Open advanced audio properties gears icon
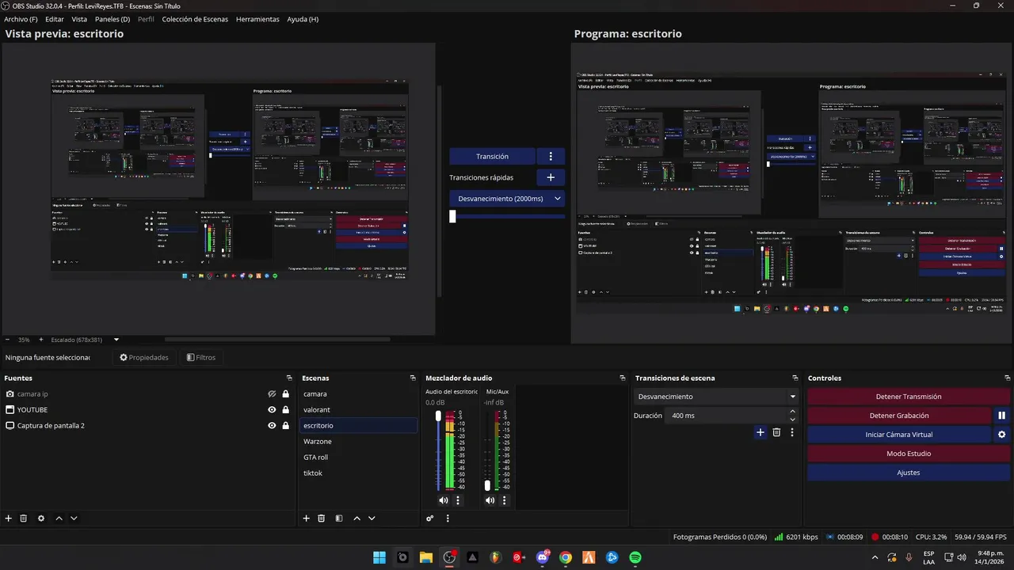Screen dimensions: 1014x570 coord(430,519)
